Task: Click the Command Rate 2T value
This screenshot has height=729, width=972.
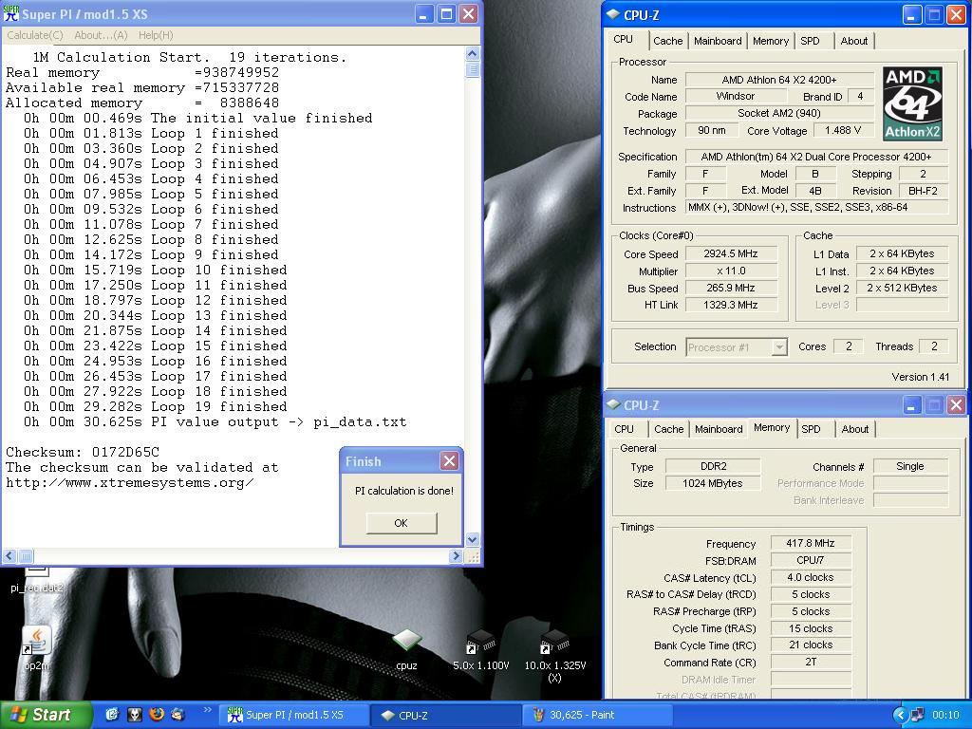Action: (x=811, y=662)
